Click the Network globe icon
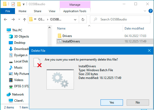This screenshot has width=154, height=110. [9, 94]
